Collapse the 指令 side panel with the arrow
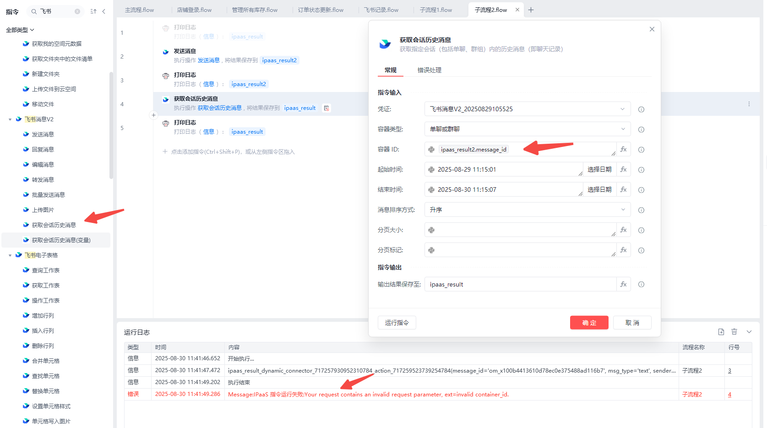Screen dimensions: 767x428 (x=104, y=11)
